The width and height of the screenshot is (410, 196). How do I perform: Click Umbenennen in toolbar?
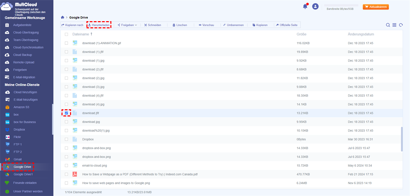[x=233, y=25]
